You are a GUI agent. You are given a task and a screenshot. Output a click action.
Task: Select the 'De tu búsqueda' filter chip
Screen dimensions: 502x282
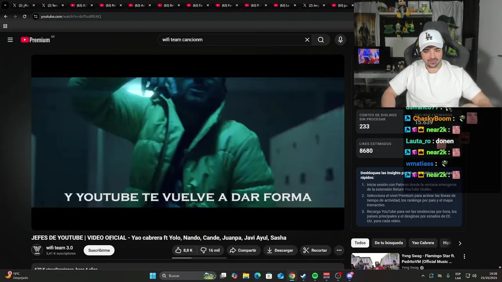pos(389,243)
